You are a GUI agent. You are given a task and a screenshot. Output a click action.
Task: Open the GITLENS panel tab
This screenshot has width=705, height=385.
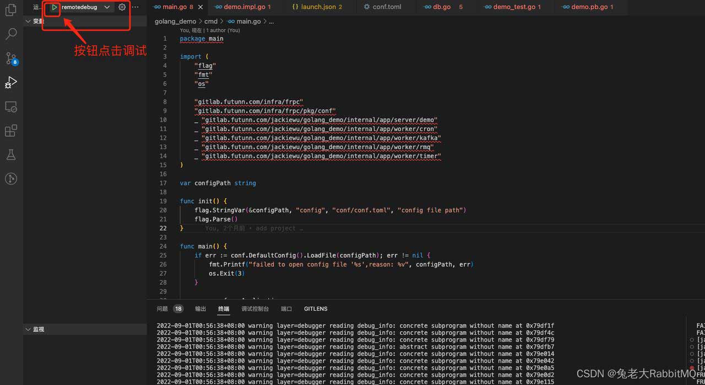(316, 308)
